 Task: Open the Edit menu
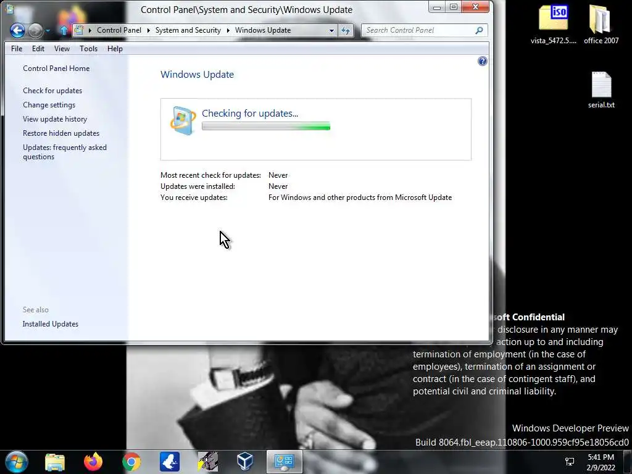pyautogui.click(x=38, y=48)
